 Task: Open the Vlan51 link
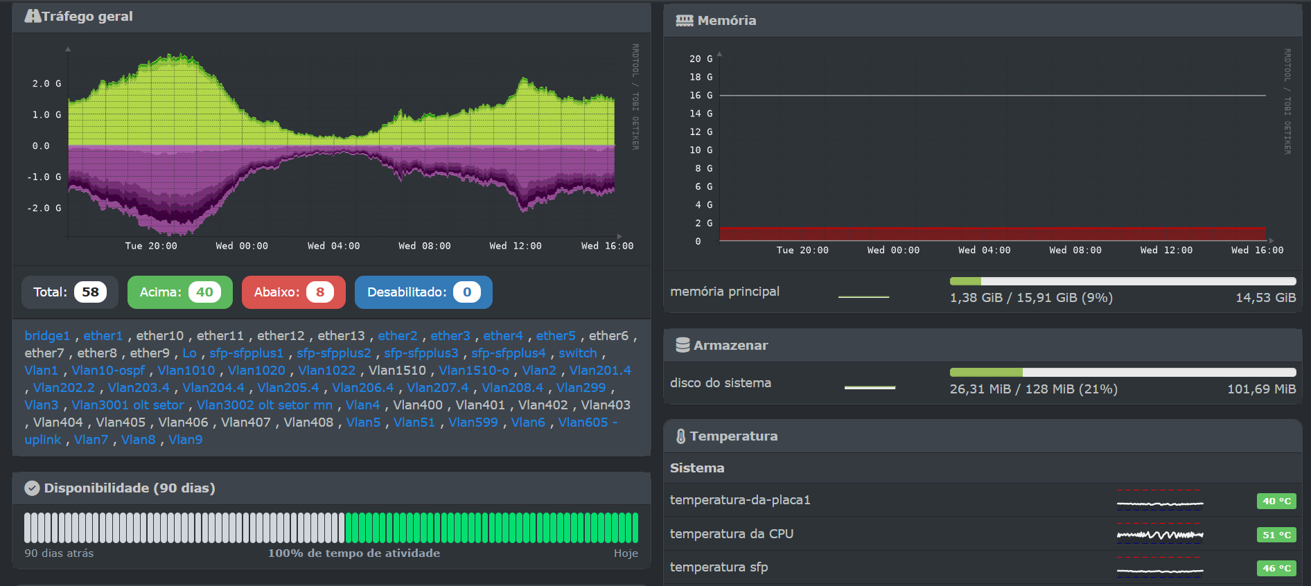414,423
